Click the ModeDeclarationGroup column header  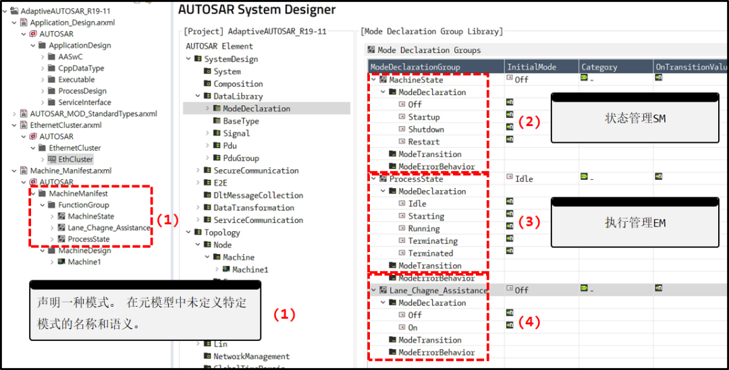[436, 67]
